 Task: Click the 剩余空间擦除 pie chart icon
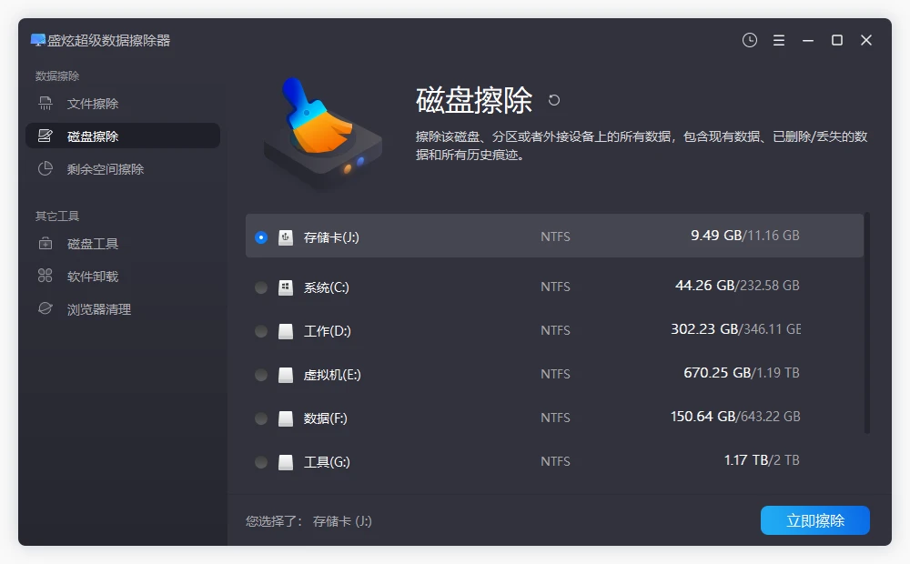pos(45,169)
